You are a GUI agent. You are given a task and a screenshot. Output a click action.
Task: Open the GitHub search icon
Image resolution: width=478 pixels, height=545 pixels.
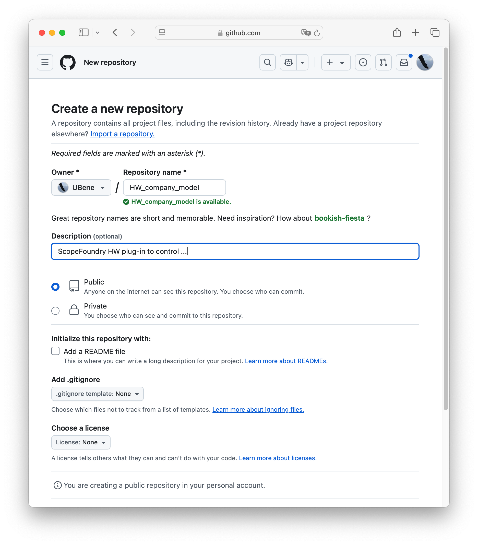pyautogui.click(x=267, y=62)
